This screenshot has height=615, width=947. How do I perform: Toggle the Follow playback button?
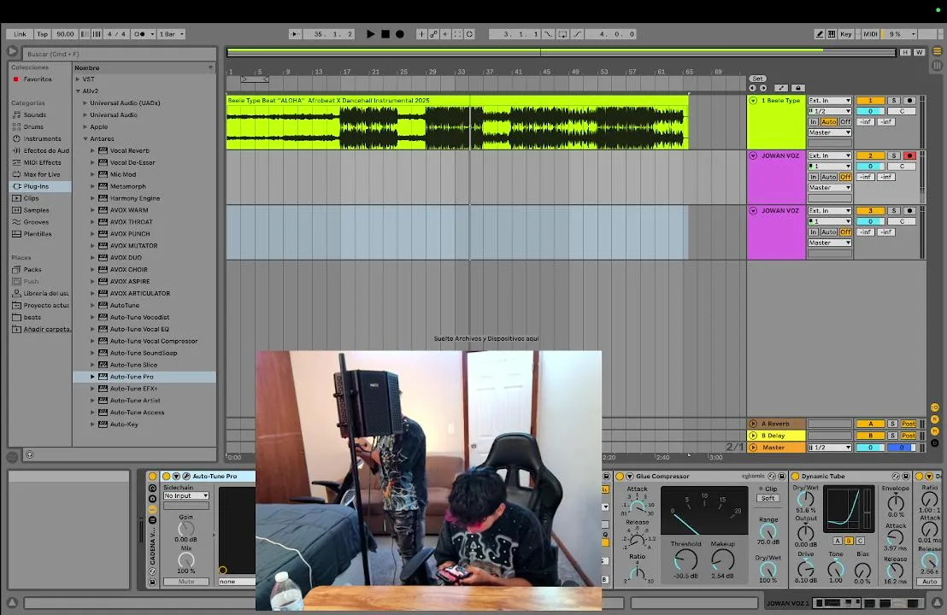click(x=294, y=34)
